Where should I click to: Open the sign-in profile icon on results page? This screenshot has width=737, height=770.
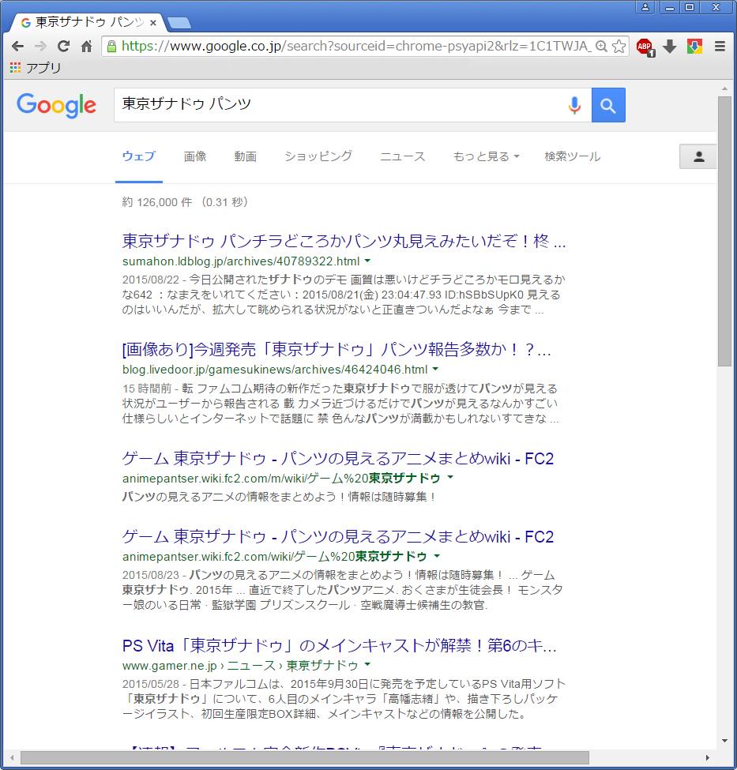click(x=698, y=156)
